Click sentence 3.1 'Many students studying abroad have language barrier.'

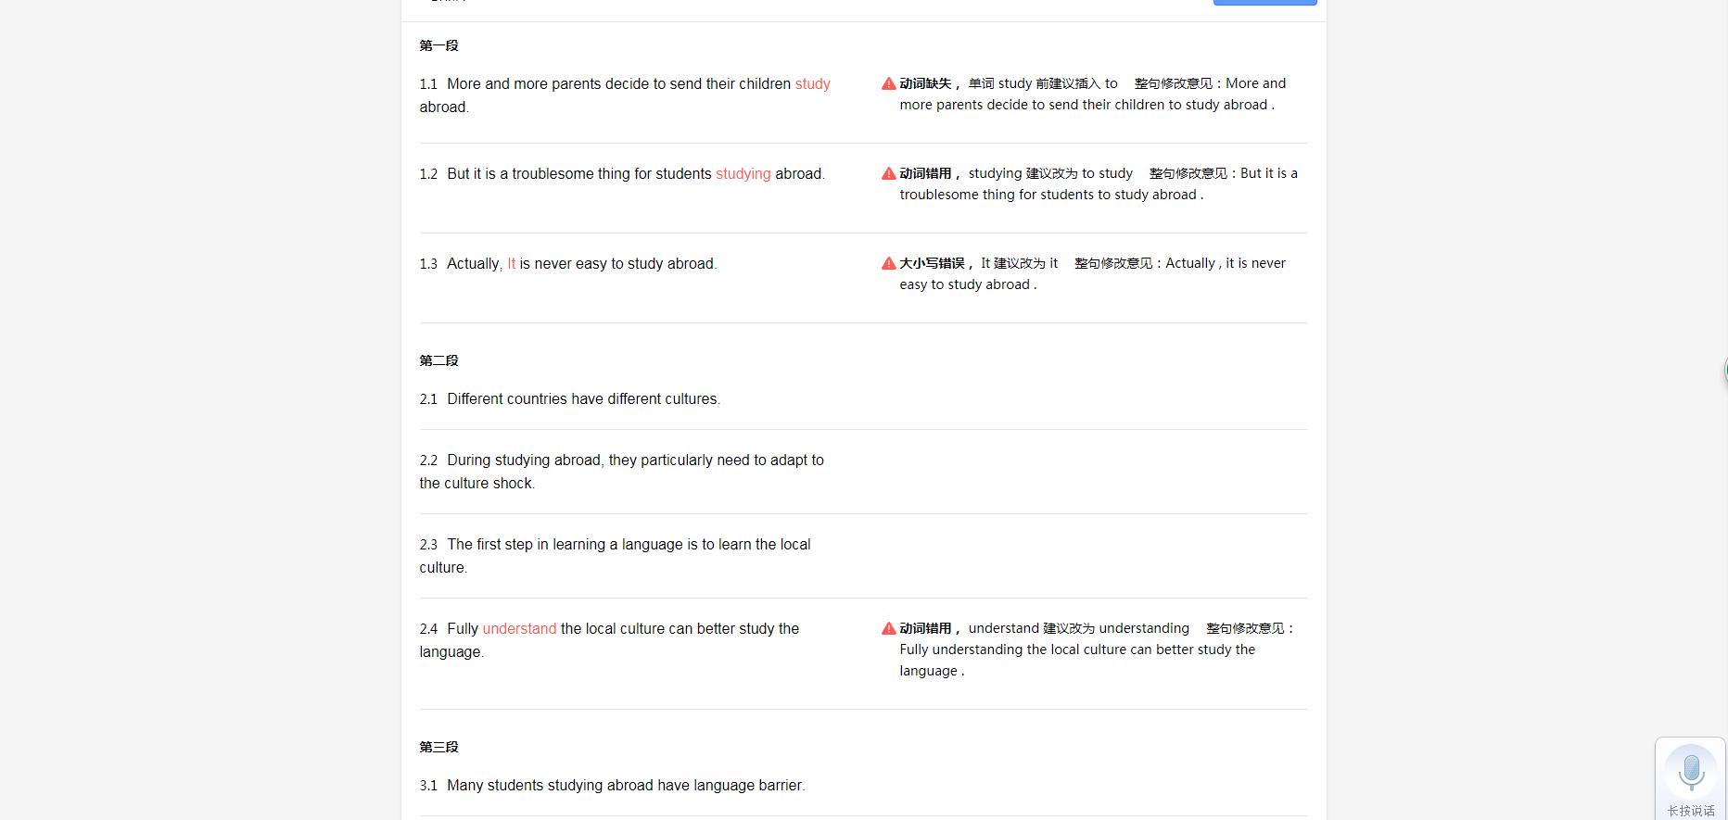(x=626, y=785)
